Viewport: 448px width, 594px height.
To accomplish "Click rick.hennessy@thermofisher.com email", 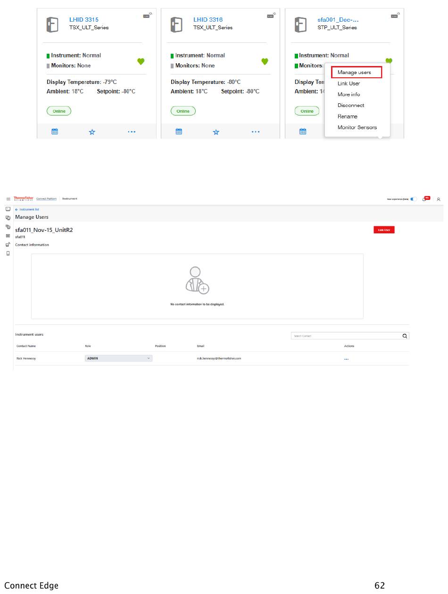I will point(219,359).
